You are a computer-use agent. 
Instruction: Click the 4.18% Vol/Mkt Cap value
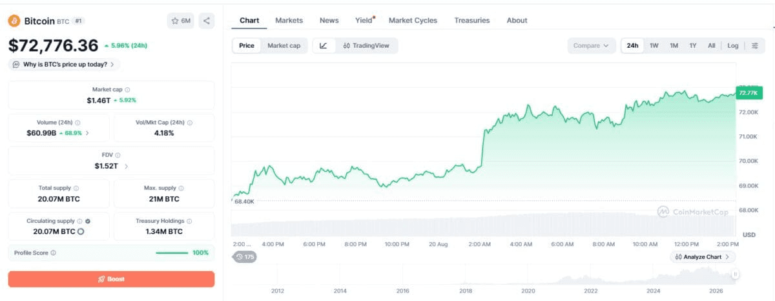click(x=164, y=133)
